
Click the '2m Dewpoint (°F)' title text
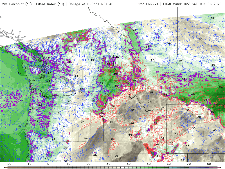pos(17,4)
